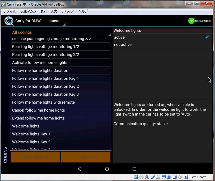Click the VirtualBox title bar app icon

3,5
